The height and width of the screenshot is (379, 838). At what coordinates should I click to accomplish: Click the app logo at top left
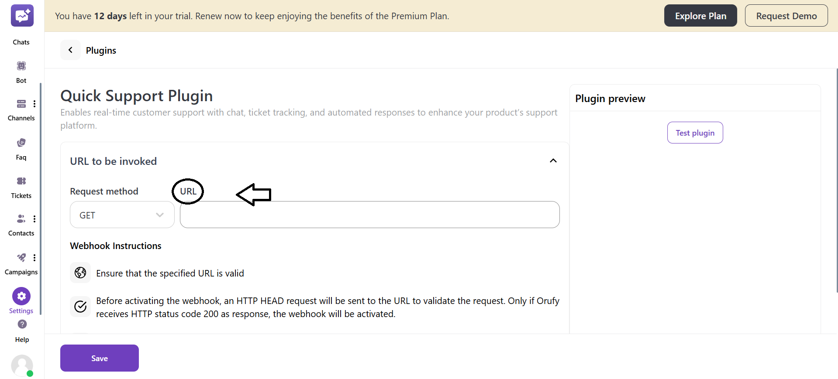coord(22,15)
